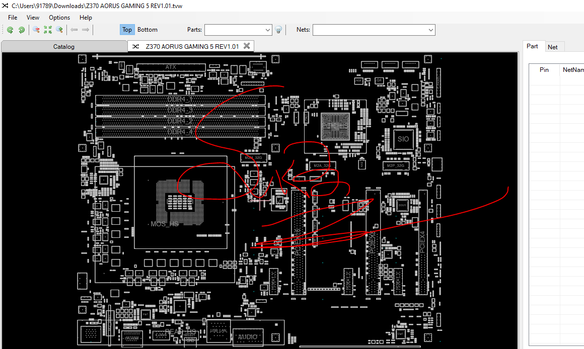Select the CPU socket pin grid
This screenshot has width=584, height=349.
pos(180,203)
